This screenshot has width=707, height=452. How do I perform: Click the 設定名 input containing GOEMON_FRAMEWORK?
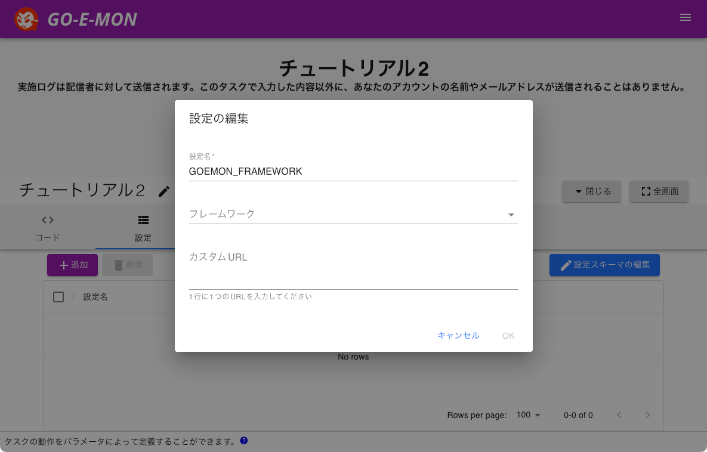coord(353,171)
